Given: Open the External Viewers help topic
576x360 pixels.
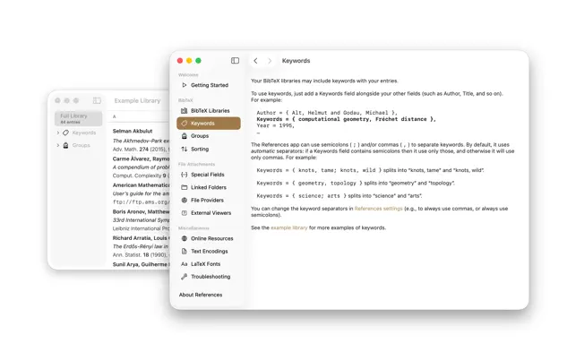Looking at the screenshot, I should (x=209, y=213).
